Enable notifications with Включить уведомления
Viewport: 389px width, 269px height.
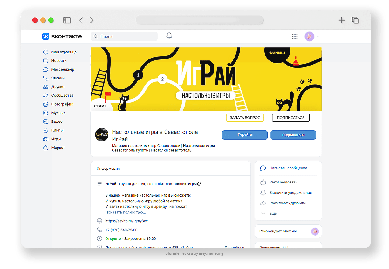pyautogui.click(x=290, y=193)
